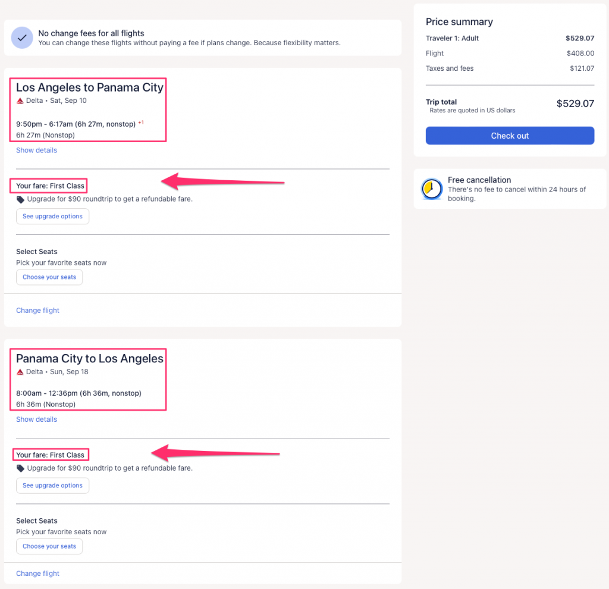Click the Los Angeles to Panama City heading
Image resolution: width=609 pixels, height=589 pixels.
click(x=89, y=87)
